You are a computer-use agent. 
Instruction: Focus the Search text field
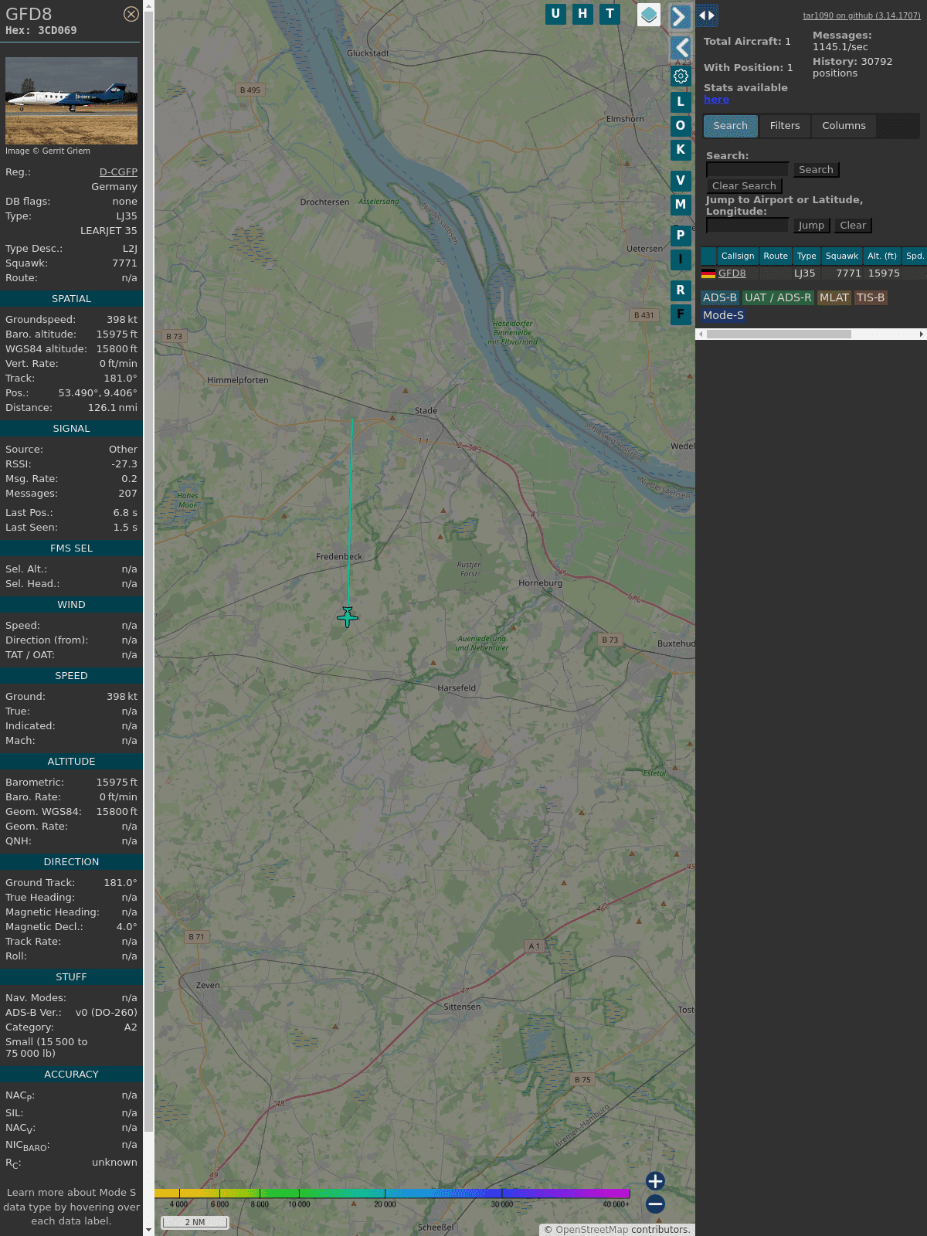tap(747, 170)
